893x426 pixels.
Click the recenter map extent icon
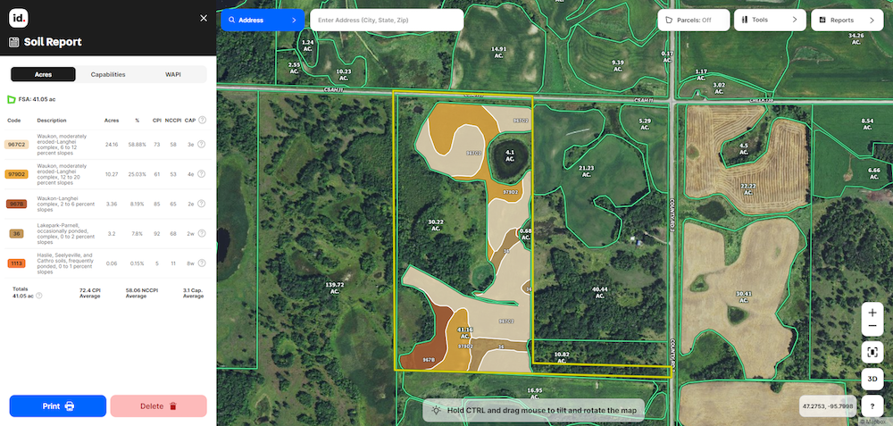(872, 352)
